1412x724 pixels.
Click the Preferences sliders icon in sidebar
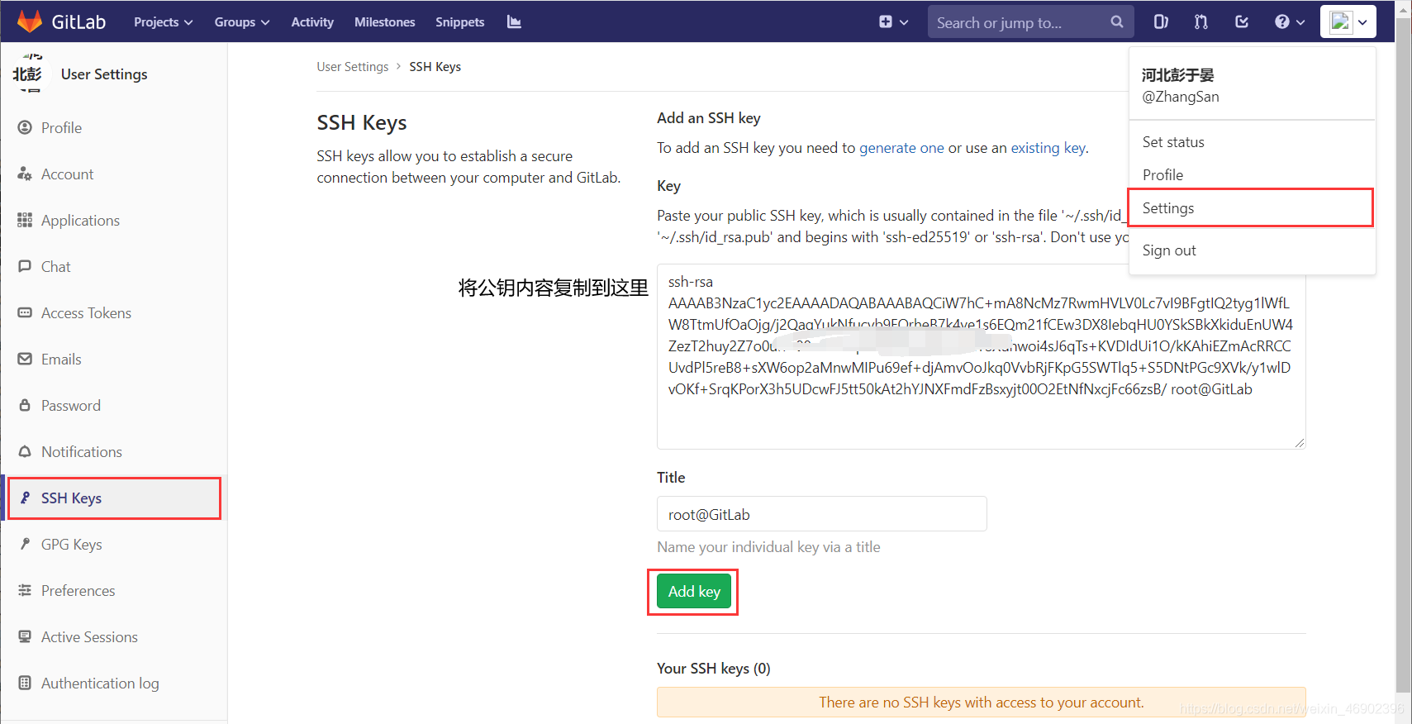coord(25,590)
